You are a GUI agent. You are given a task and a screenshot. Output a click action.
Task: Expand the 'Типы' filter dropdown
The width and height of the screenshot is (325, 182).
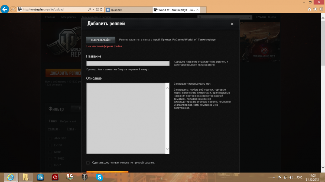pos(71,129)
